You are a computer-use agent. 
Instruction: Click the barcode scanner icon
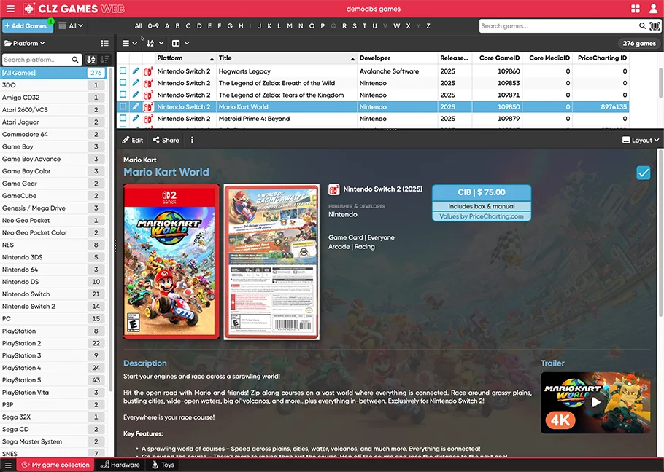(655, 26)
